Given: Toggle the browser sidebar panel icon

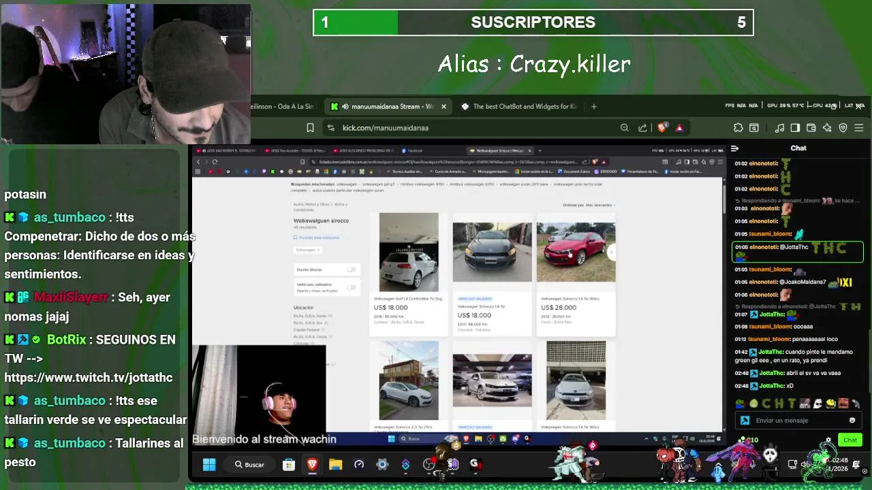Looking at the screenshot, I should pos(795,128).
